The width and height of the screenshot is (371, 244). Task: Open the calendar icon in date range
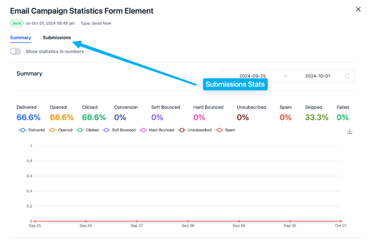(x=347, y=76)
